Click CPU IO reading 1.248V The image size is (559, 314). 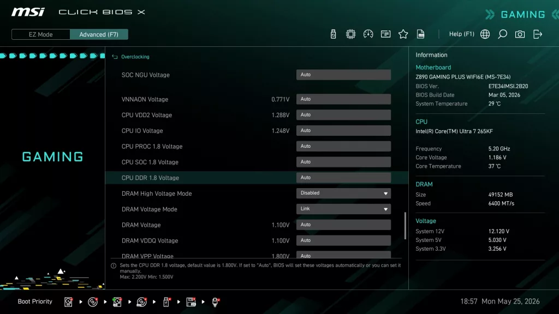280,131
